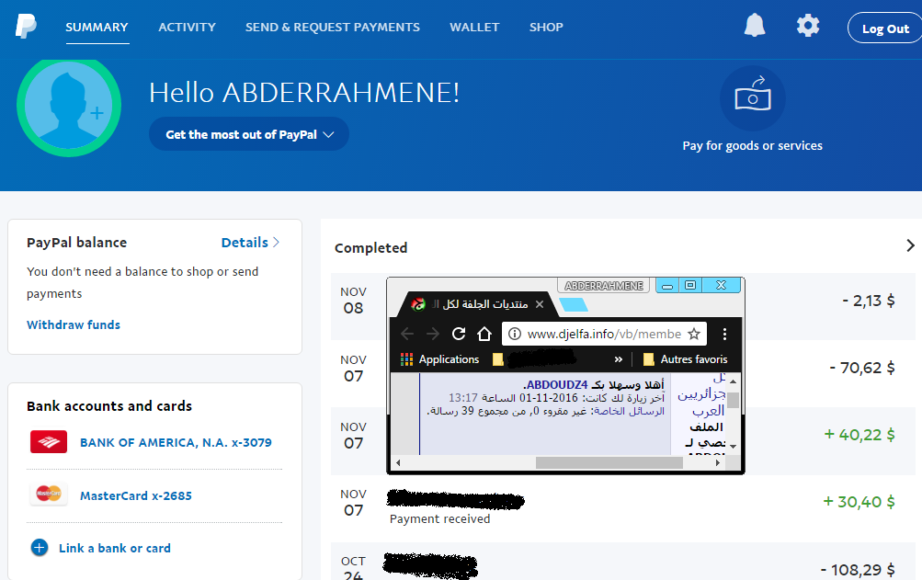Image resolution: width=922 pixels, height=580 pixels.
Task: Click the scroll left arrow in browser
Action: pos(398,463)
